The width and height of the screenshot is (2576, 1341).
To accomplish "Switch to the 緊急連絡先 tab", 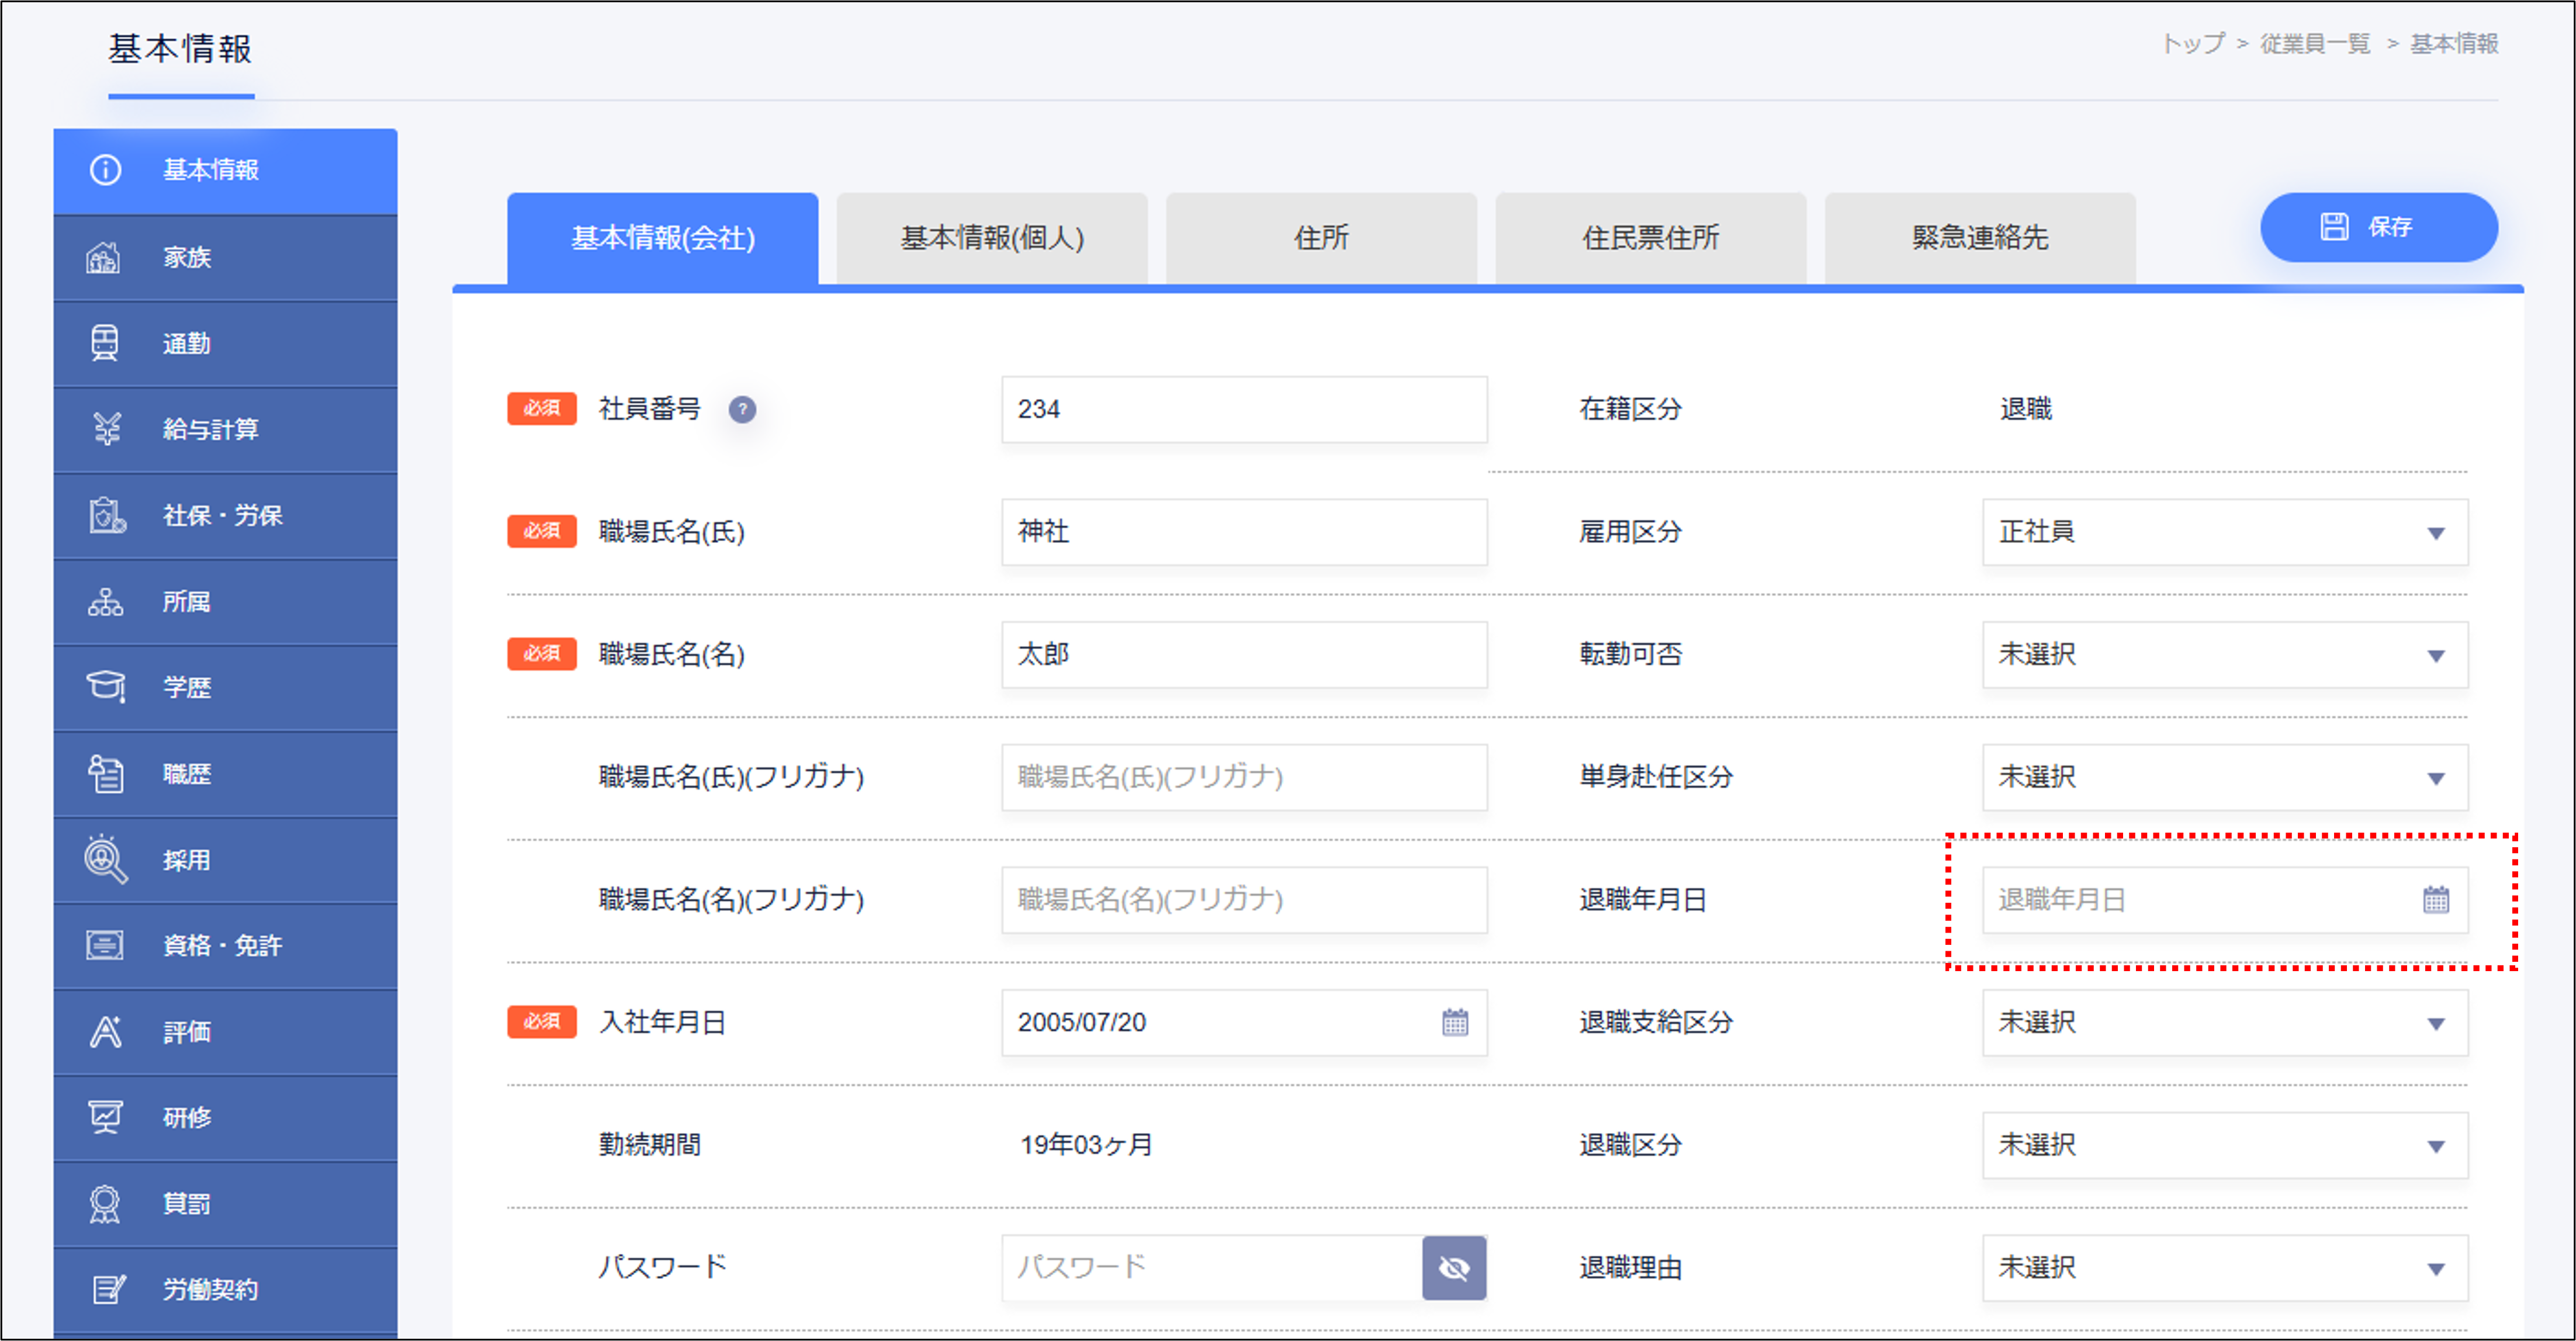I will coord(1979,238).
